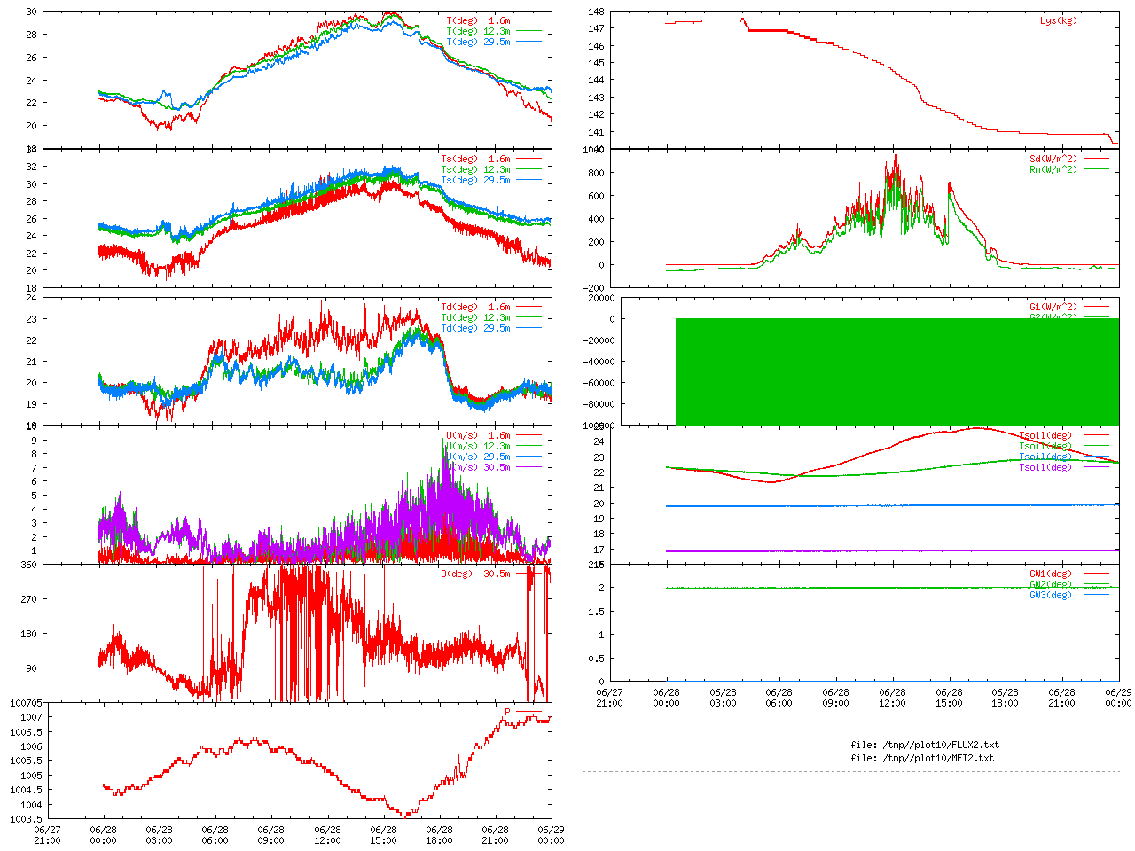Viewport: 1135px width, 851px height.
Task: Click the '800' tick on radiation plot axis
Action: point(596,174)
